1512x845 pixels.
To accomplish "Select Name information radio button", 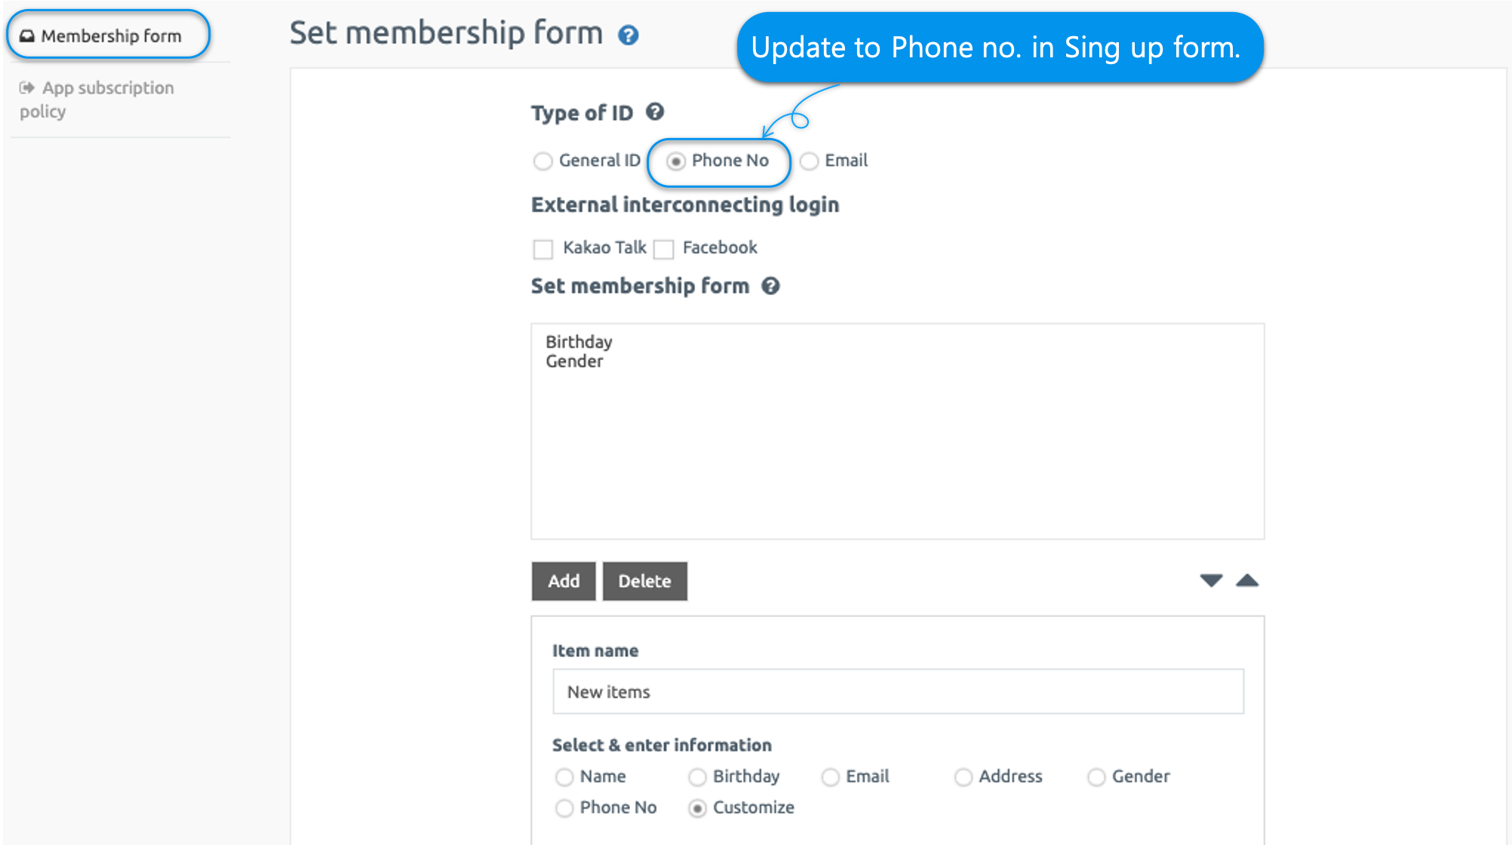I will click(564, 777).
